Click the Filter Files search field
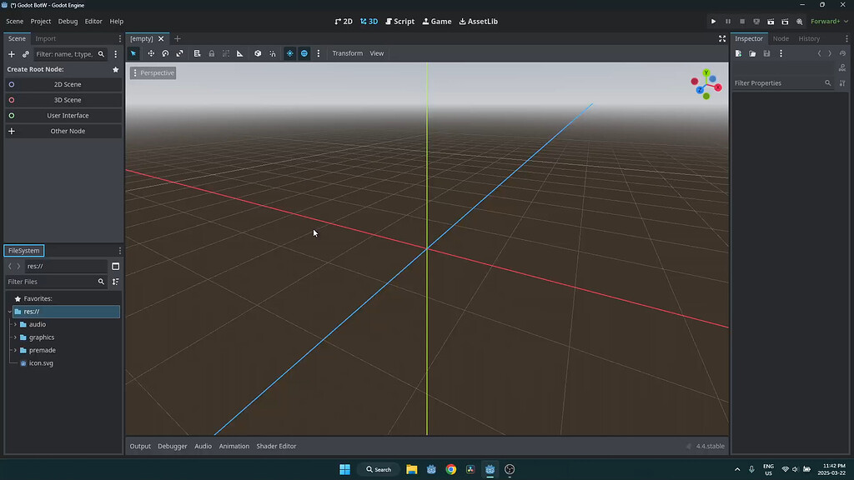This screenshot has height=480, width=854. (x=56, y=282)
